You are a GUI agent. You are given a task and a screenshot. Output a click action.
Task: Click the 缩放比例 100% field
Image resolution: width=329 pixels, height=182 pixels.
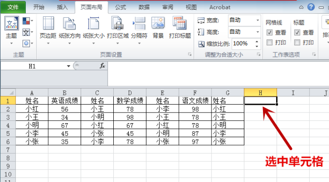[243, 43]
